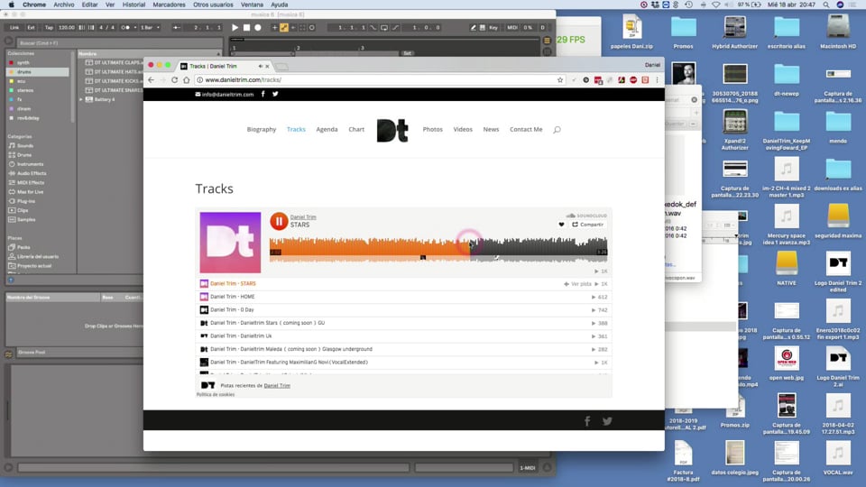Click Play in Ableton transport
The height and width of the screenshot is (487, 866).
click(x=235, y=27)
